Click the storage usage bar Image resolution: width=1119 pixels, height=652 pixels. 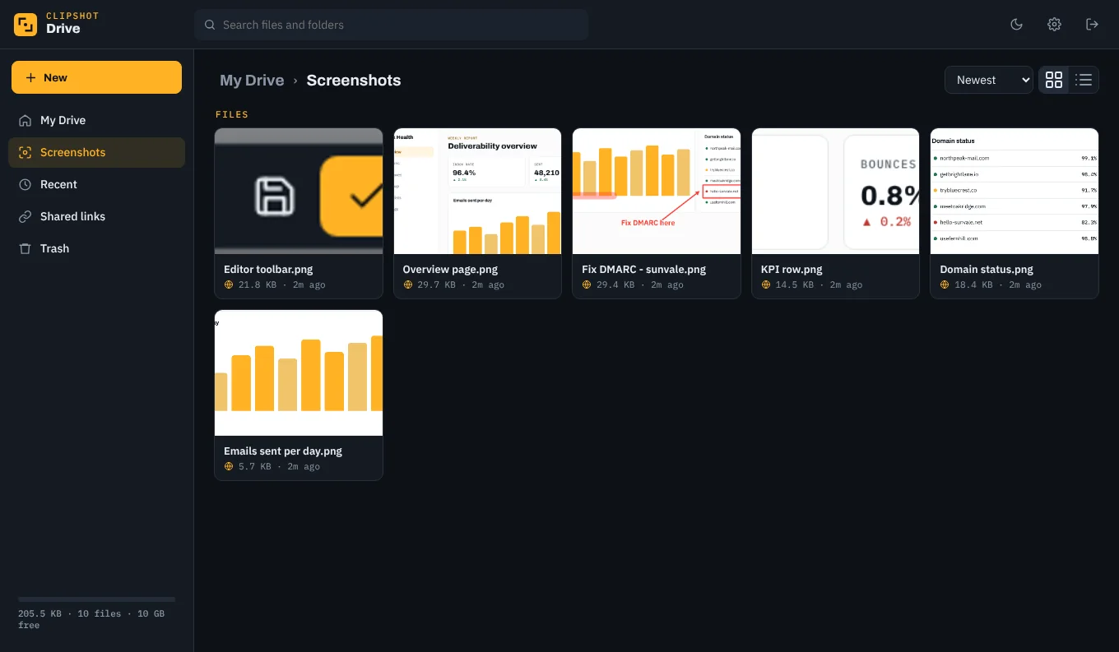point(97,599)
